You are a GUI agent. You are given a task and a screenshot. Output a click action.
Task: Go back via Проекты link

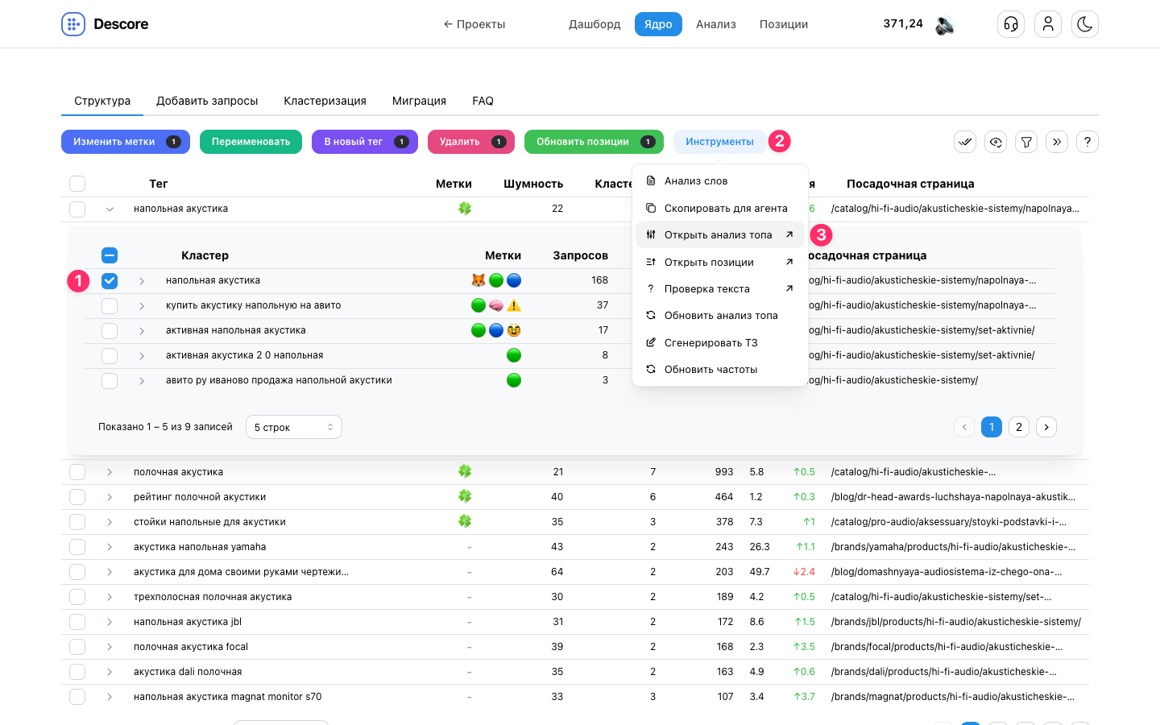474,24
